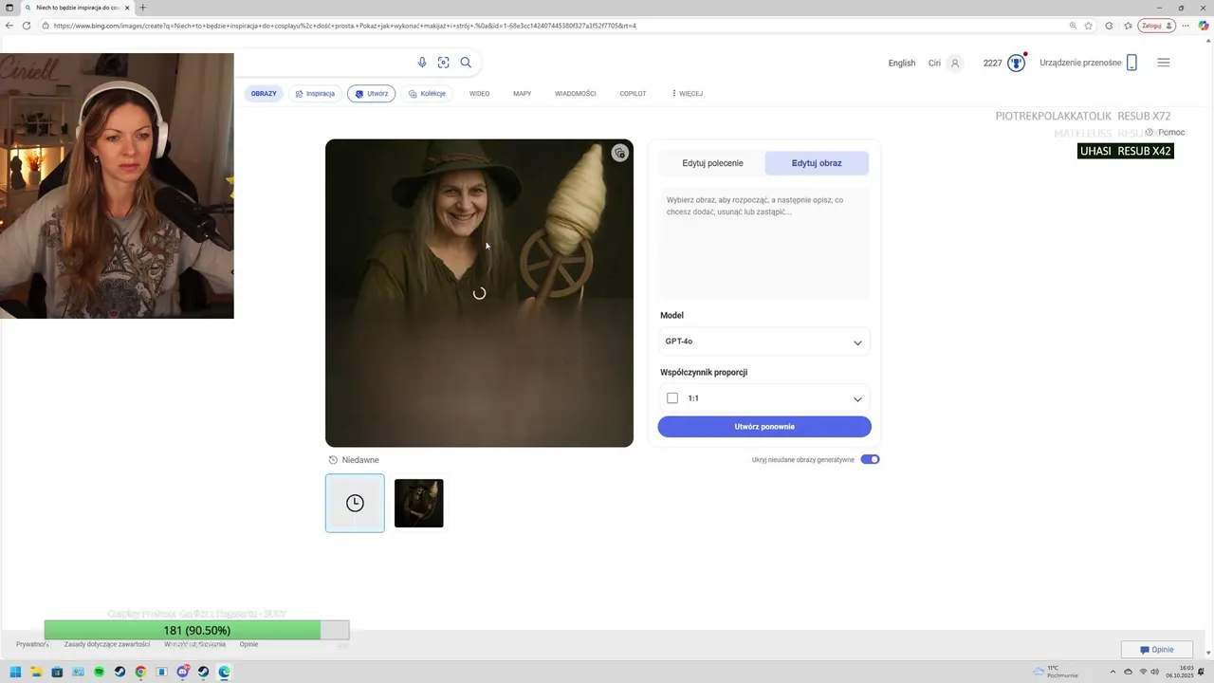Open the GPT-4o model dropdown
Image resolution: width=1214 pixels, height=683 pixels.
tap(764, 341)
